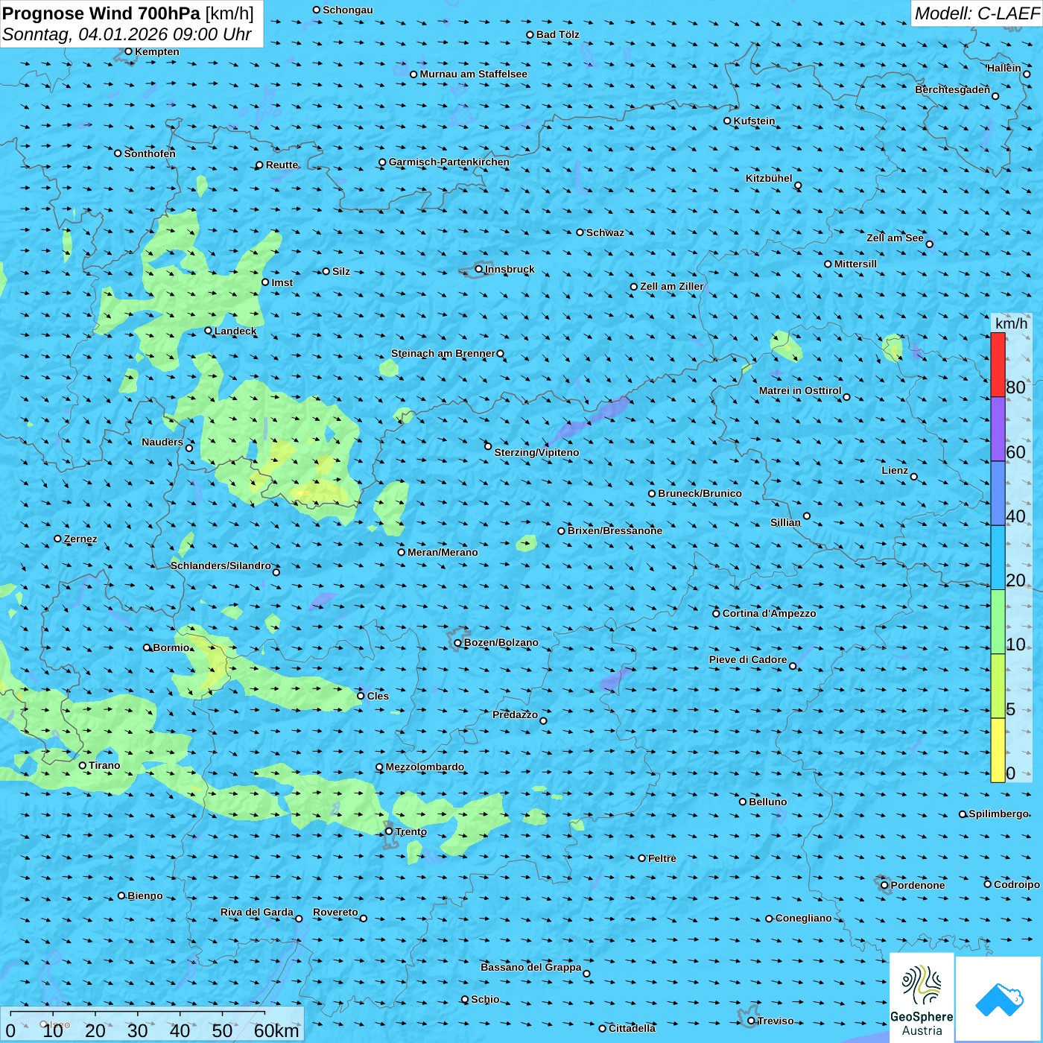Viewport: 1043px width, 1043px height.
Task: Click the 'Riva del Garda' label
Action: [x=257, y=912]
